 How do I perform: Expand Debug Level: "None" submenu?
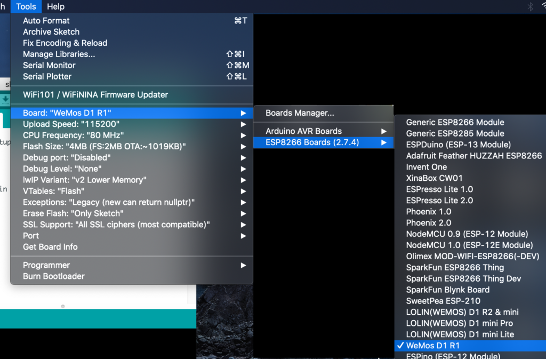(132, 169)
